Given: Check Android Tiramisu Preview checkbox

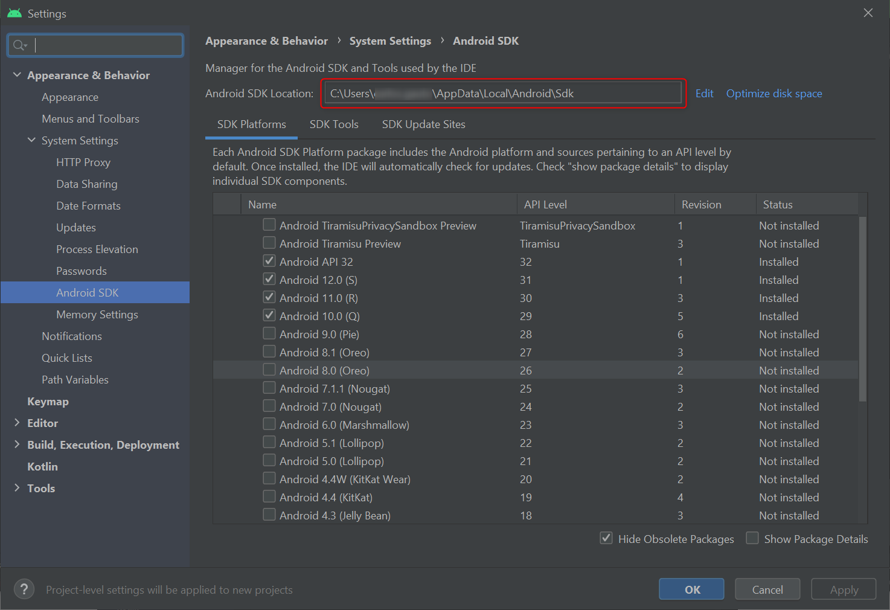Looking at the screenshot, I should tap(269, 243).
